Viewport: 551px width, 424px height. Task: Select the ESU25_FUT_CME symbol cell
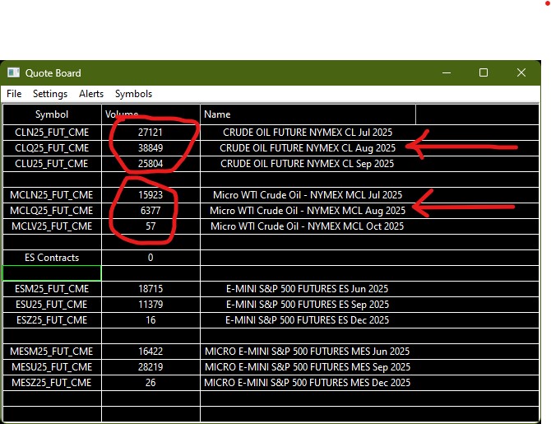coord(52,305)
